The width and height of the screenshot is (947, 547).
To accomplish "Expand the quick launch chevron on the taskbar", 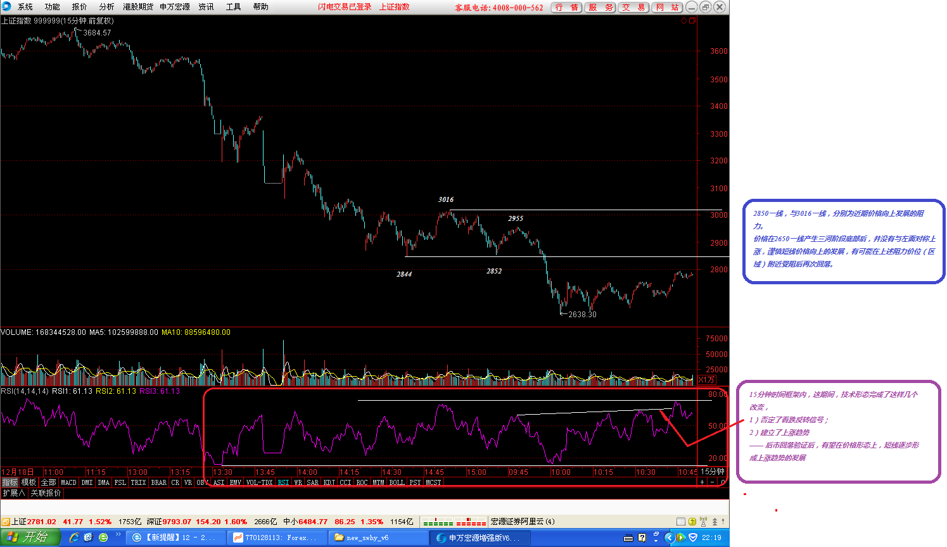I will coord(118,536).
